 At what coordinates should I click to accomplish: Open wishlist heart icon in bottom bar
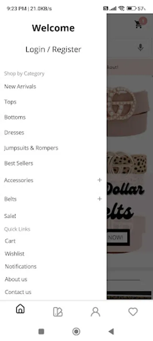point(133,312)
